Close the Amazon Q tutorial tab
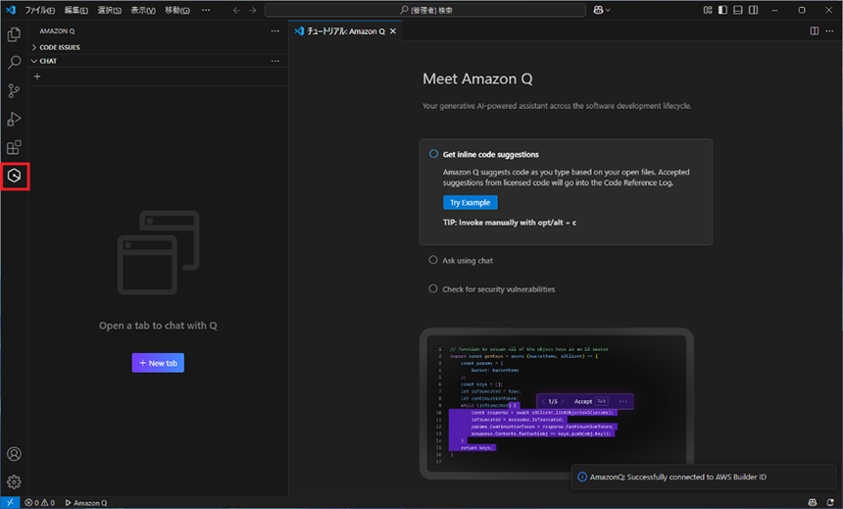 [393, 31]
